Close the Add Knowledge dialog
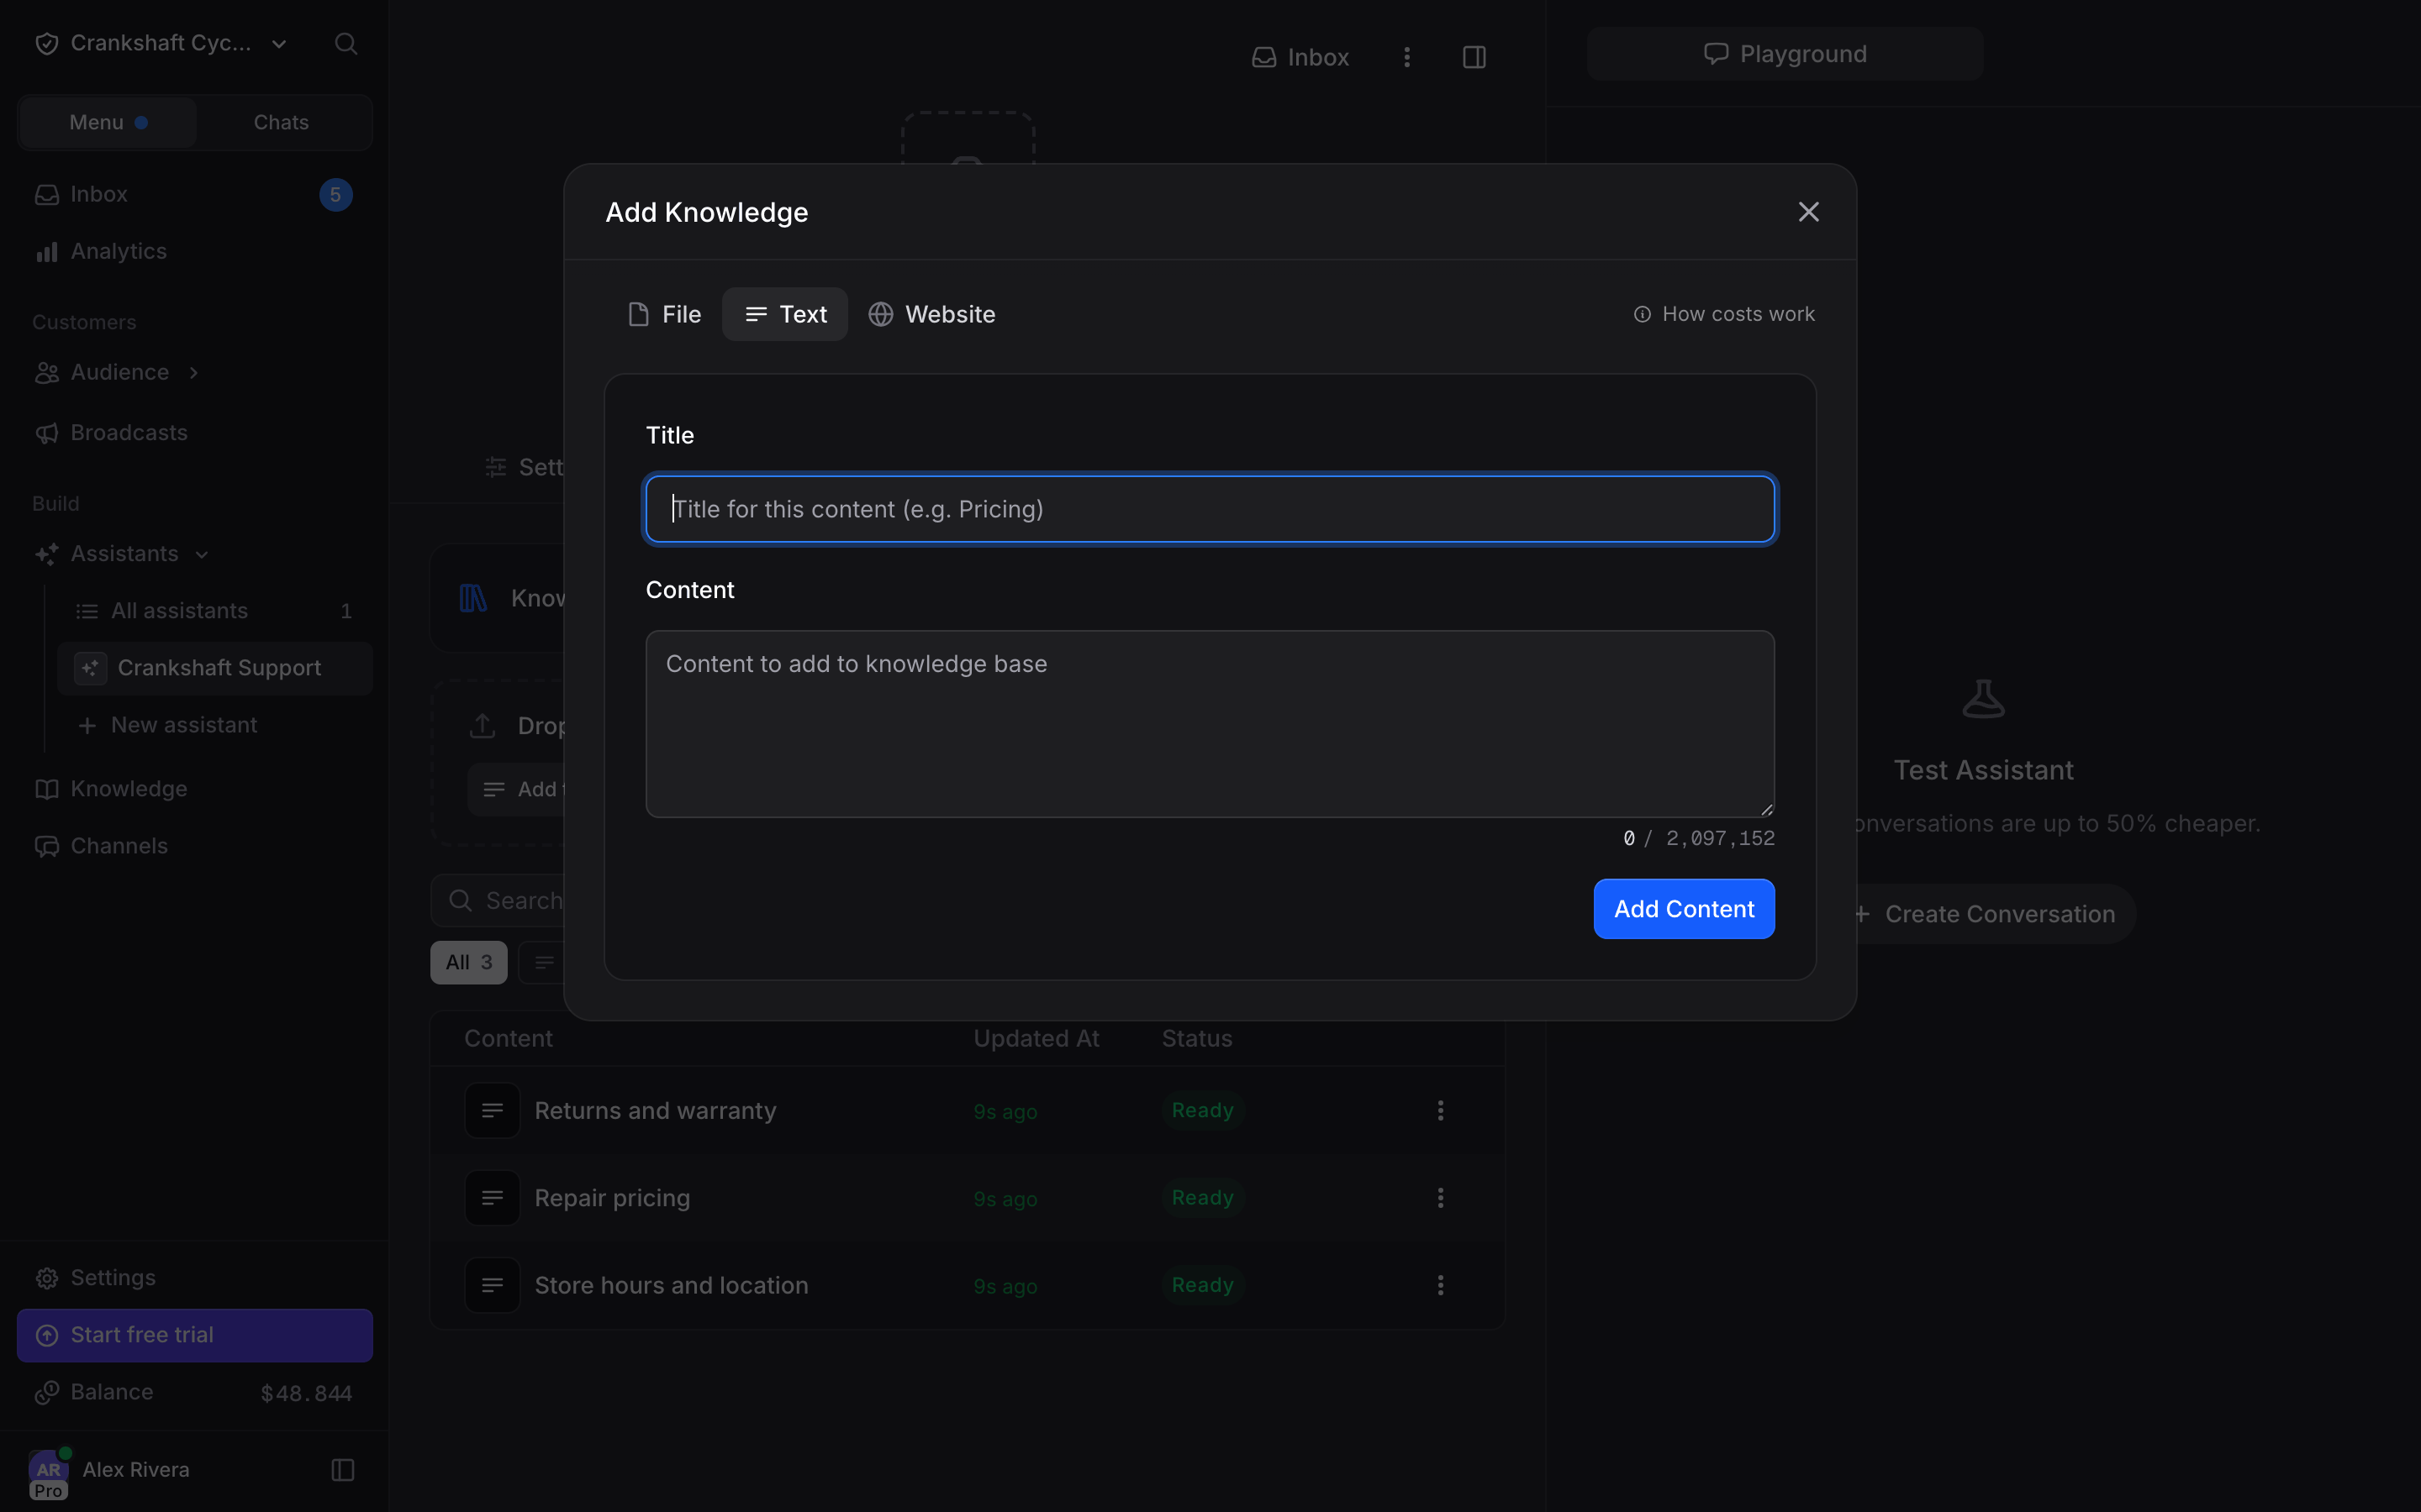The height and width of the screenshot is (1512, 2421). coord(1807,212)
